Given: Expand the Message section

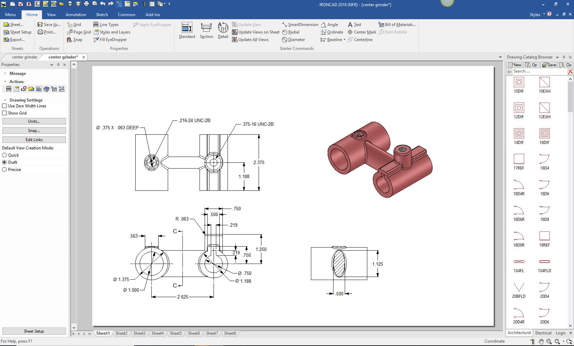Looking at the screenshot, I should [x=5, y=74].
